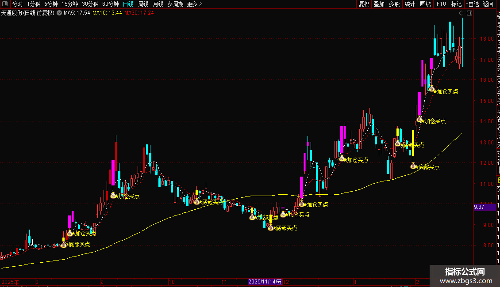Click the 加仓买点 money-bag icon near 12.00
Screen dimensions: 500x287
click(342, 158)
